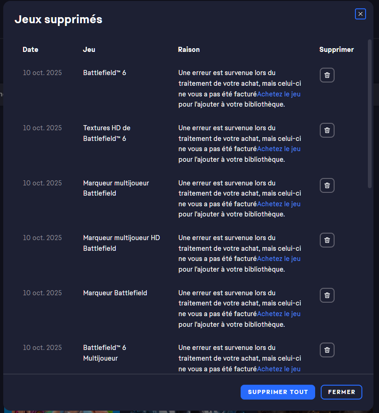Click trash icon for Textures HD de Battlefield™ 6
The image size is (379, 413).
point(327,130)
